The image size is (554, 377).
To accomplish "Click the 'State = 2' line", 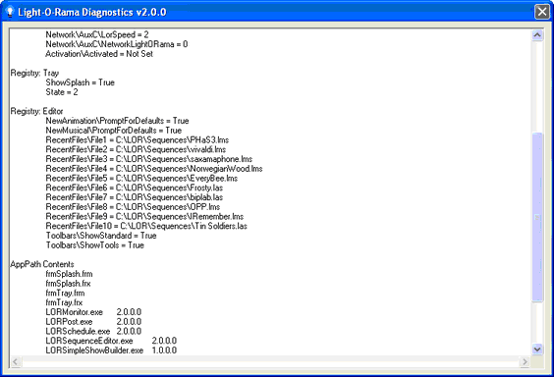I will 62,91.
